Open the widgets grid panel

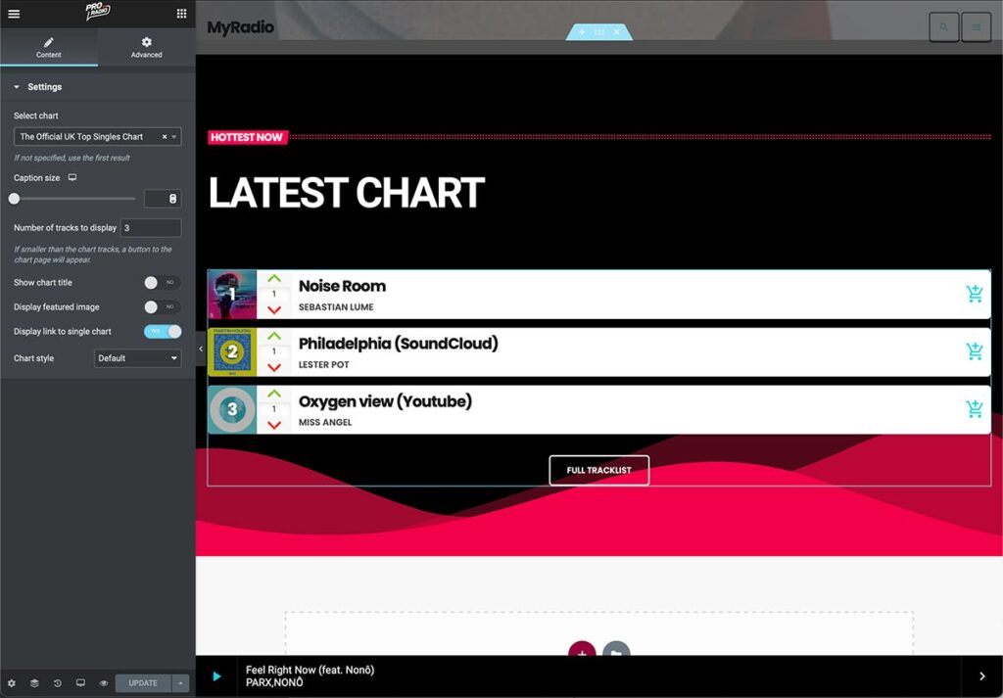181,14
